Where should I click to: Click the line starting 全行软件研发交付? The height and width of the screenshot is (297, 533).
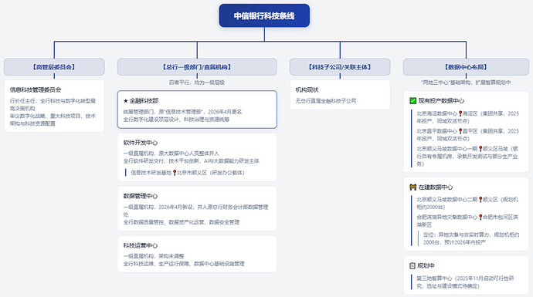191,161
